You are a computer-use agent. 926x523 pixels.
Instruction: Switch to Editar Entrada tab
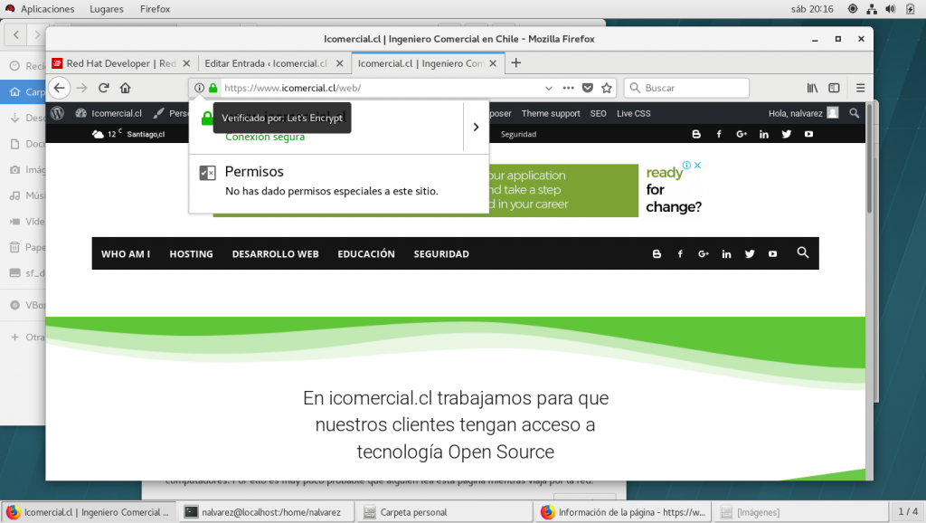[266, 63]
